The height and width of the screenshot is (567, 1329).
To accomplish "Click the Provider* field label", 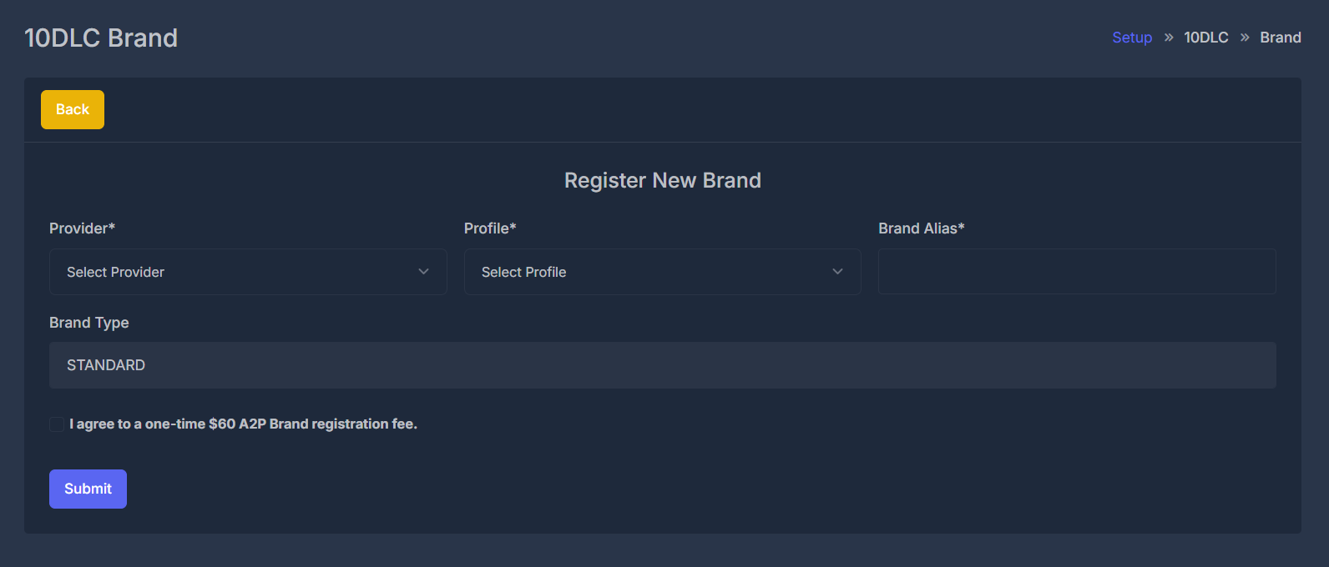I will click(x=82, y=228).
